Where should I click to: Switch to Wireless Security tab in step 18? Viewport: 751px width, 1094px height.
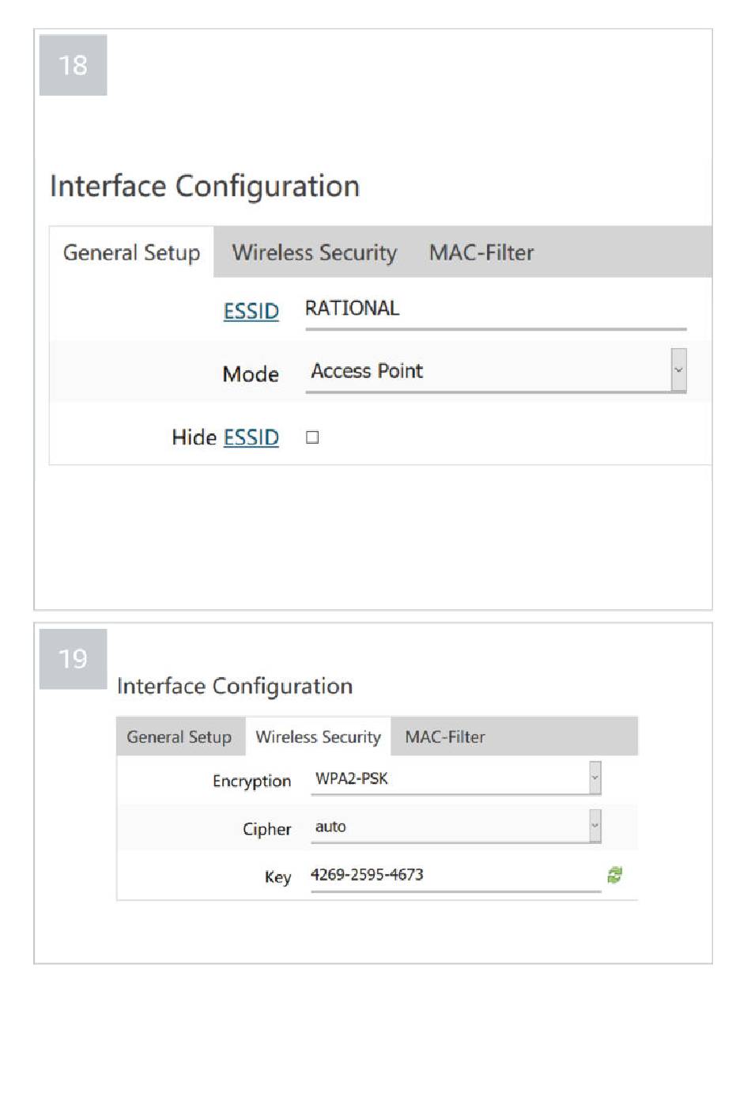[314, 252]
